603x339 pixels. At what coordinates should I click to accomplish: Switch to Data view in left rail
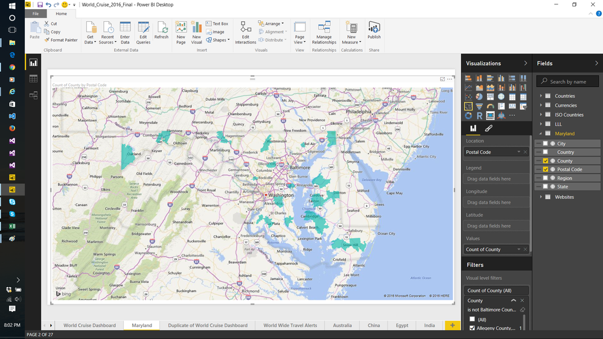coord(33,79)
